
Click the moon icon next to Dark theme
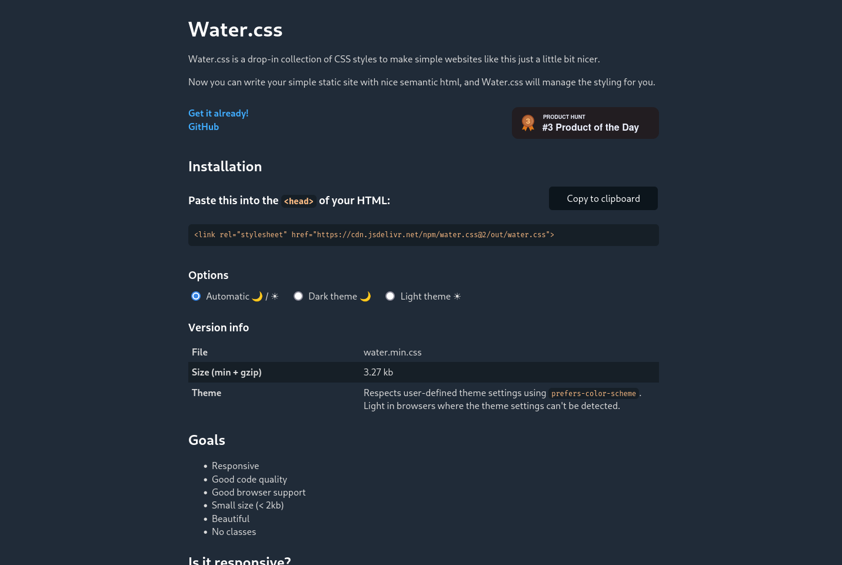point(365,296)
